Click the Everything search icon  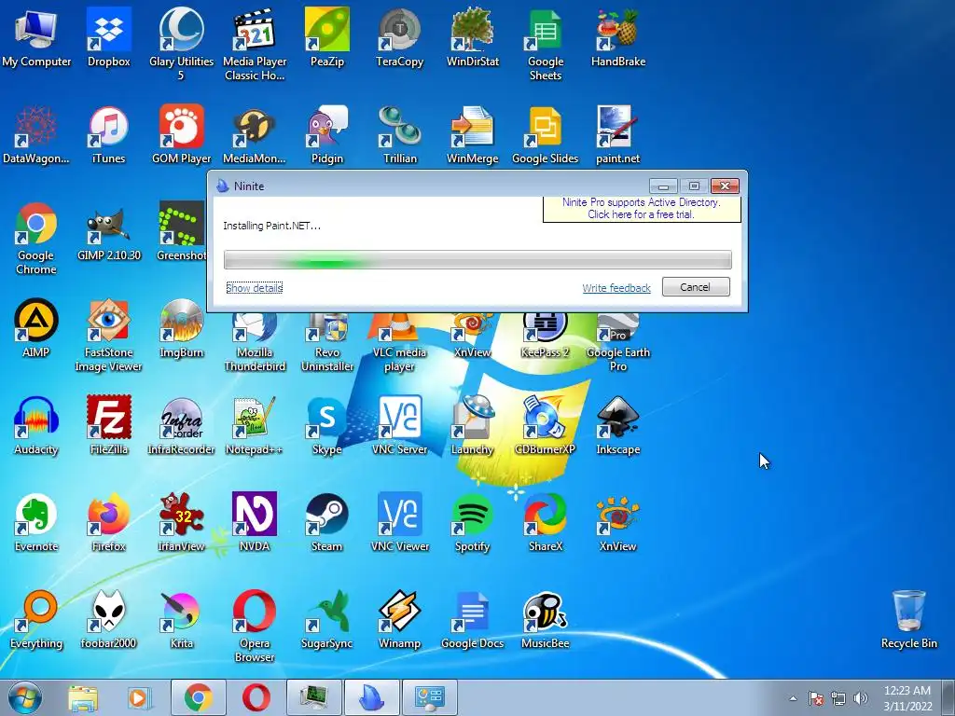coord(36,620)
